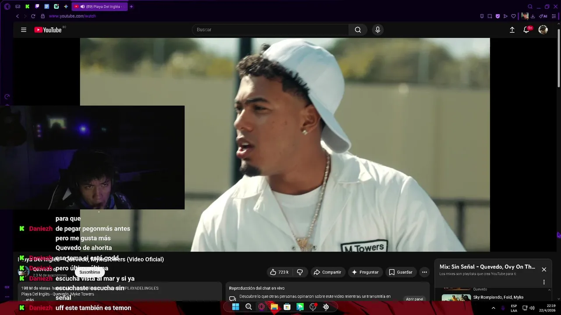561x315 pixels.
Task: Switch to the Gemini sparkle pinned tab
Action: (x=66, y=7)
